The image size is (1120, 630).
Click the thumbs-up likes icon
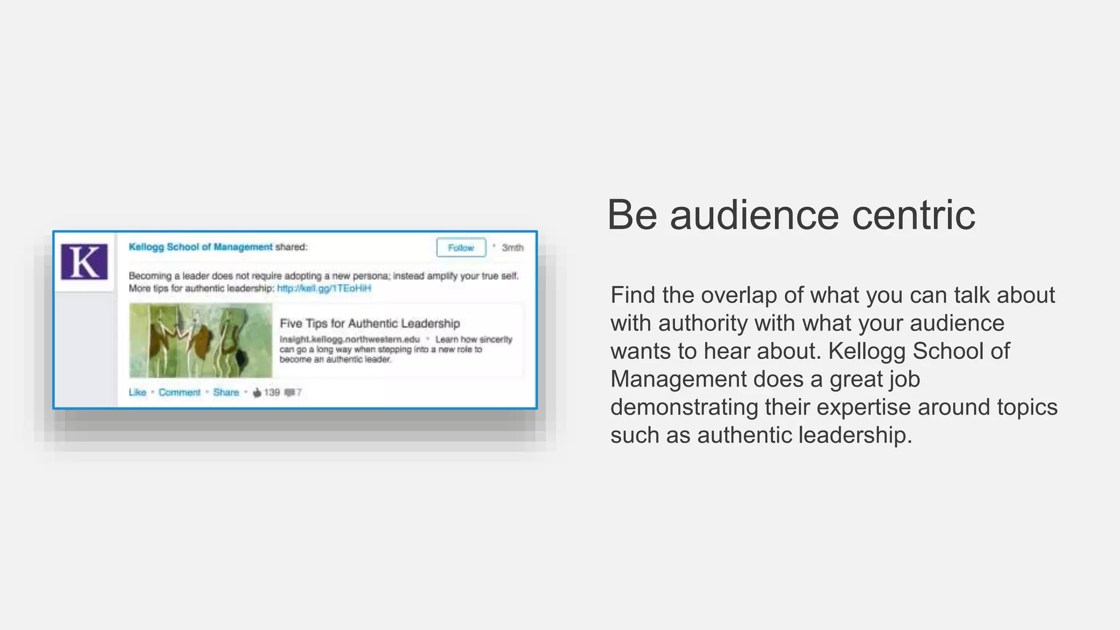click(257, 393)
